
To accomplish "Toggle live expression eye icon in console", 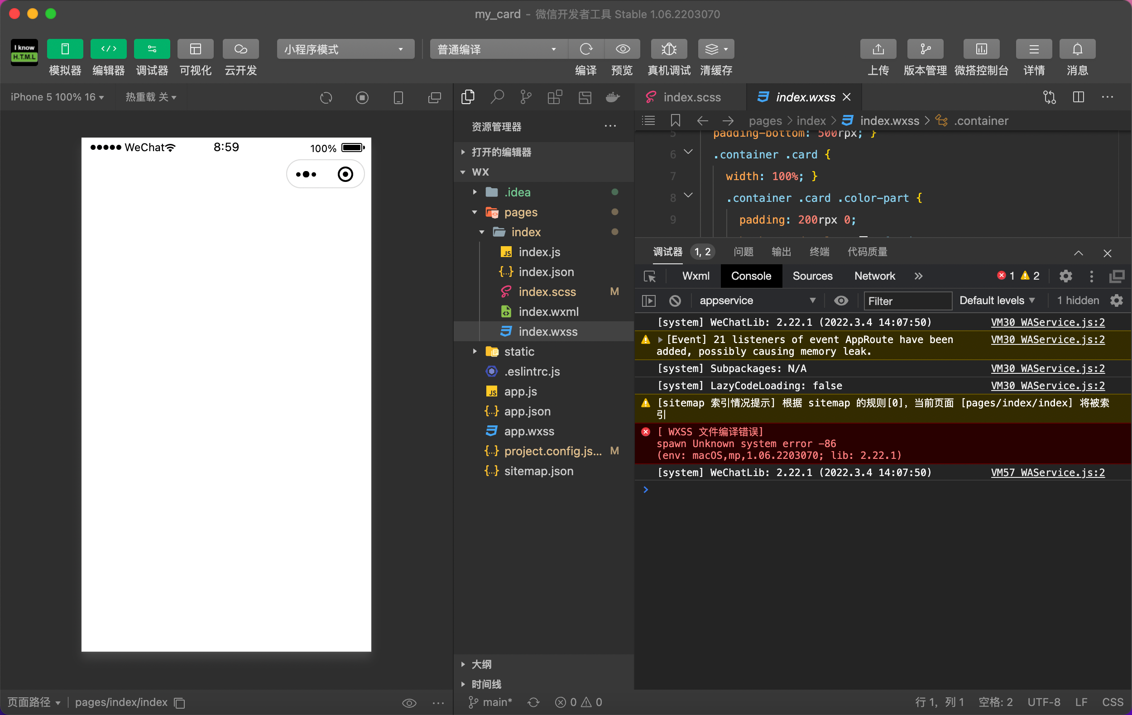I will click(x=841, y=300).
